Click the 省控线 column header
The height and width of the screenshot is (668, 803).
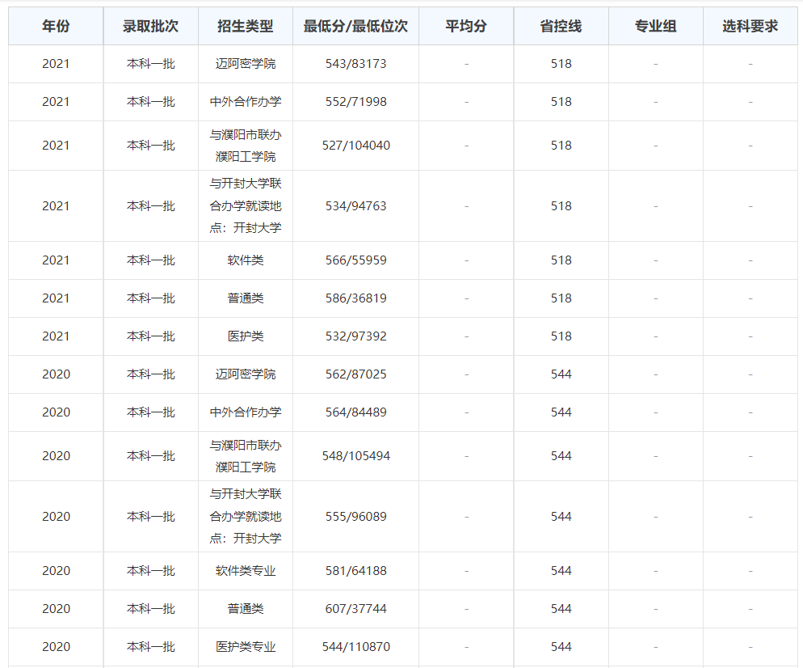coord(562,26)
